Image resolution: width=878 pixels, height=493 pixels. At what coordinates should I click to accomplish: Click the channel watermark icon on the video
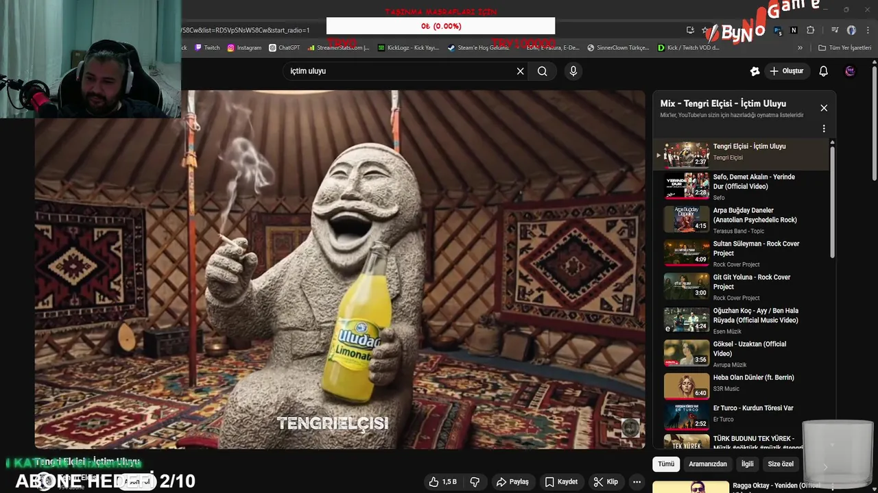(630, 428)
